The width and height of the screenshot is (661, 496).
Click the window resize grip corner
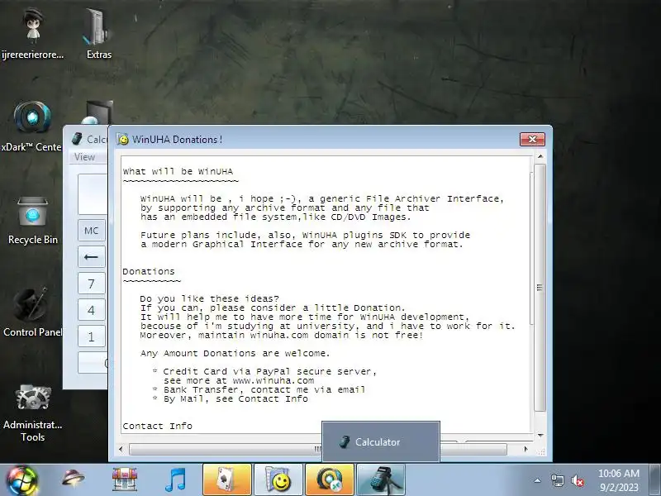coord(542,451)
